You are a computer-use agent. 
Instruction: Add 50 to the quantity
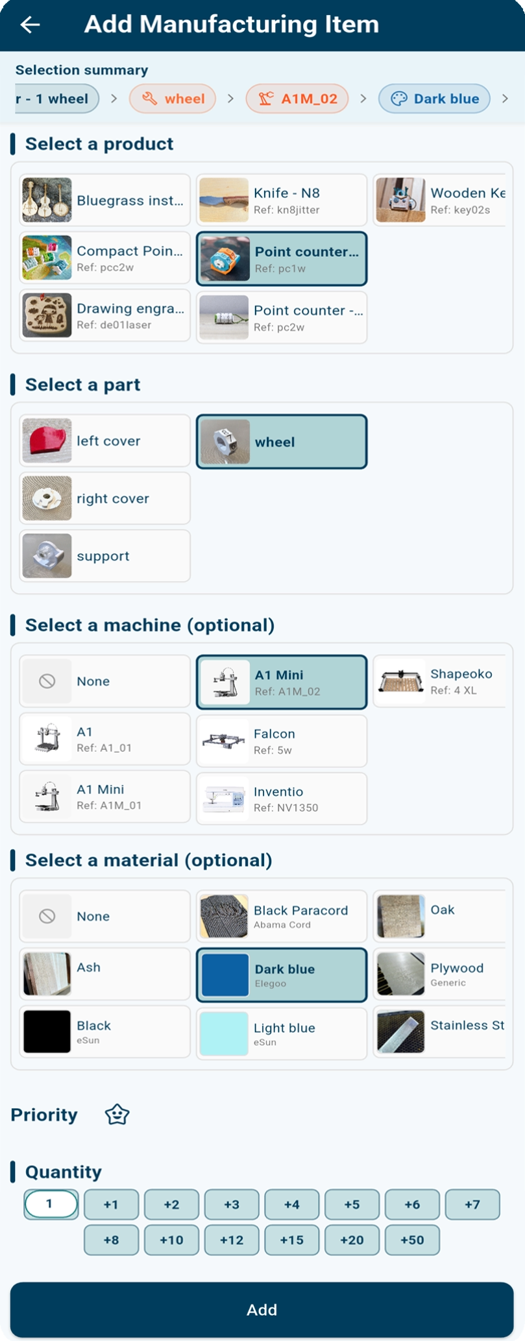pos(412,1240)
